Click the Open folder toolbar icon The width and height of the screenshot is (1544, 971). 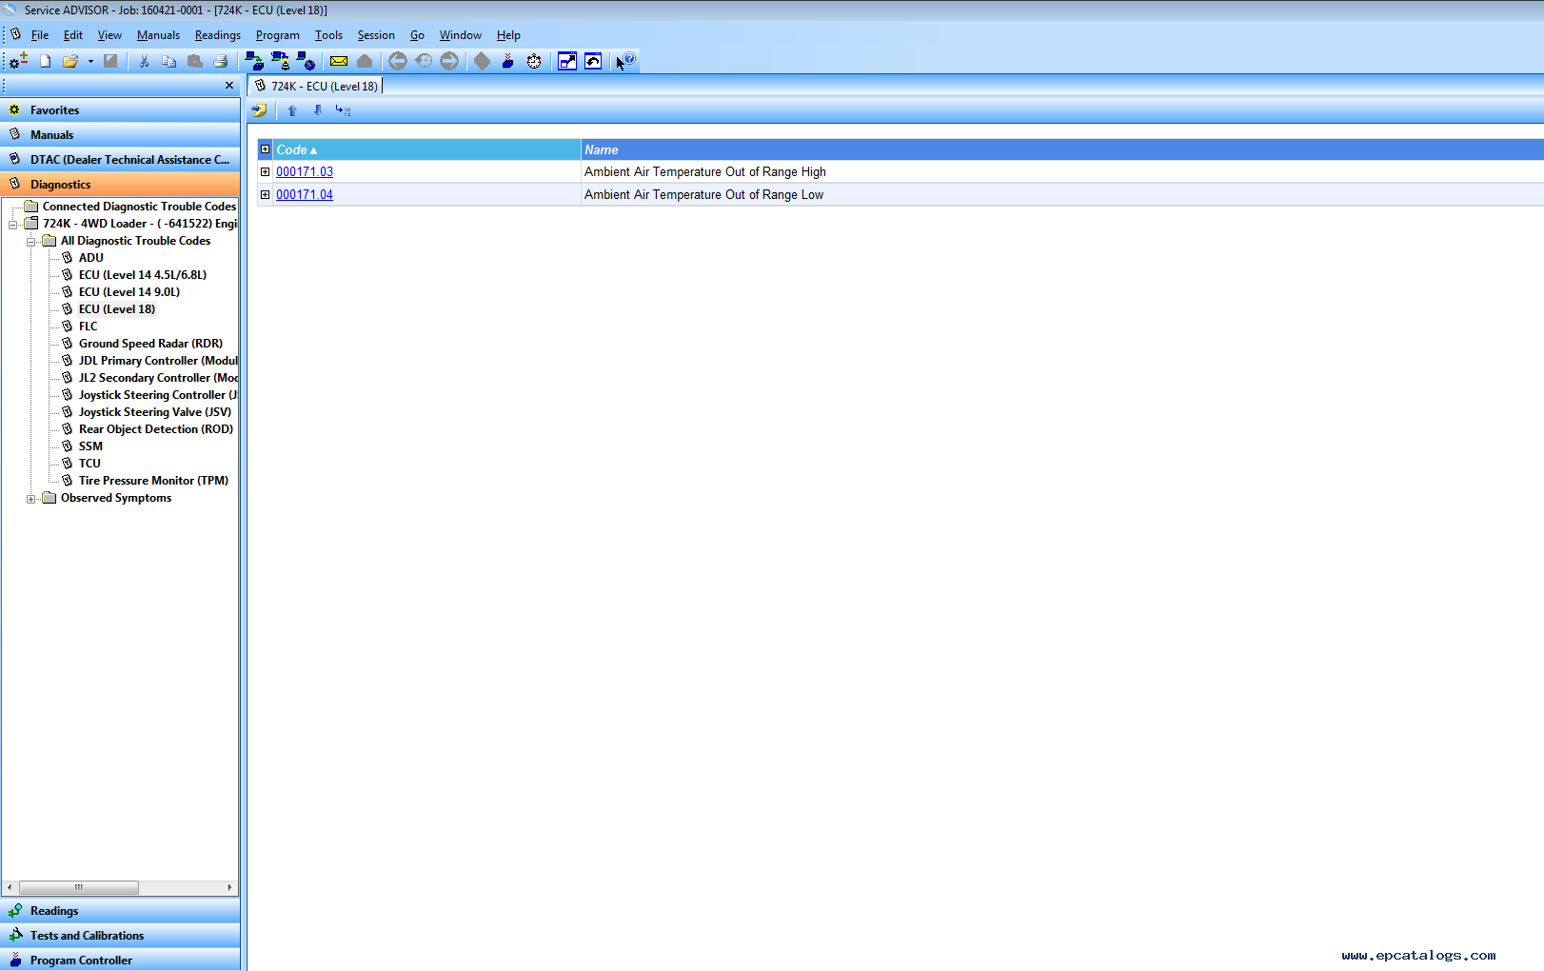click(69, 62)
